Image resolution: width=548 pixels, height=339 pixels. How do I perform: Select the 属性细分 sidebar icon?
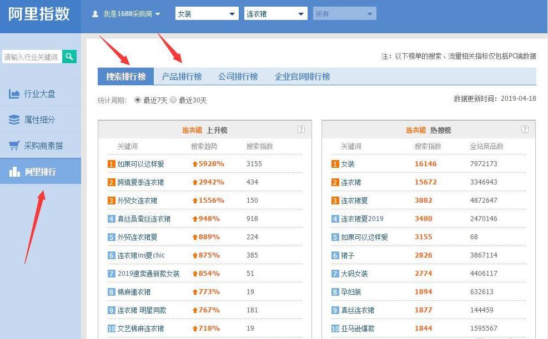[34, 119]
